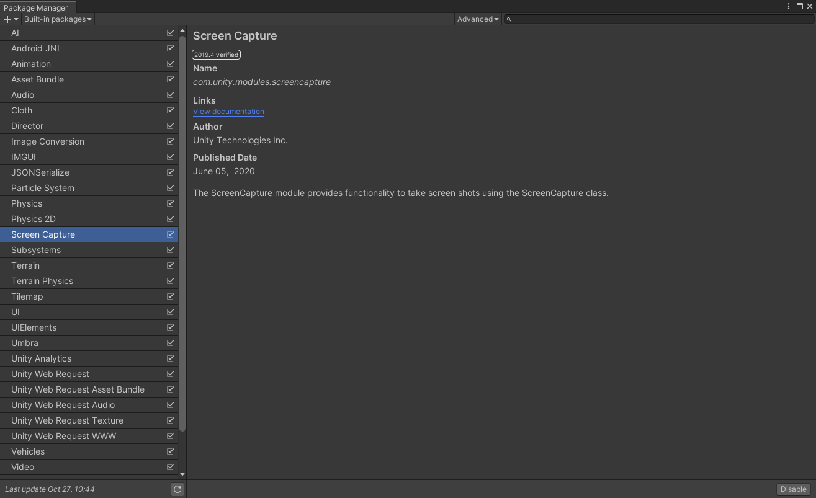Click the 2019.4 verified badge

215,55
